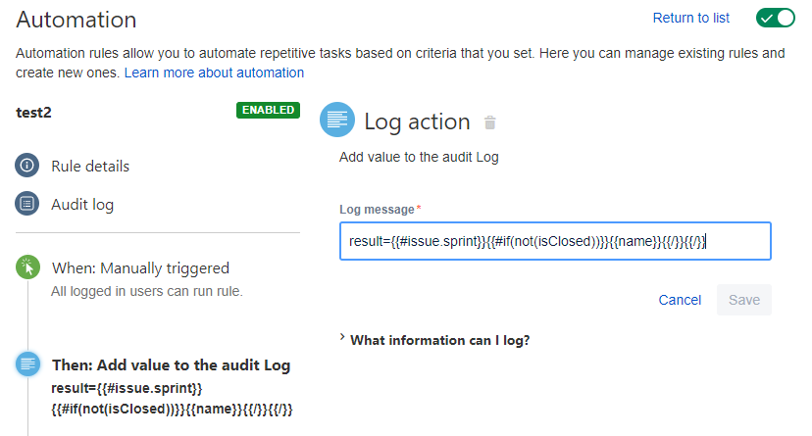Click the Audit log list icon

[x=26, y=204]
